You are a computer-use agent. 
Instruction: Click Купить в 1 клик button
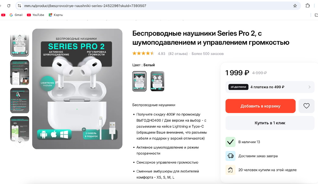click(270, 123)
